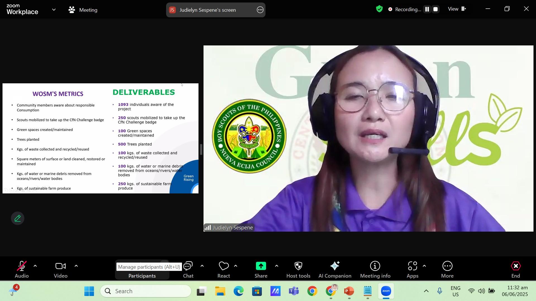The width and height of the screenshot is (536, 301).
Task: Open Zoom Workplace dropdown chevron
Action: click(x=54, y=10)
